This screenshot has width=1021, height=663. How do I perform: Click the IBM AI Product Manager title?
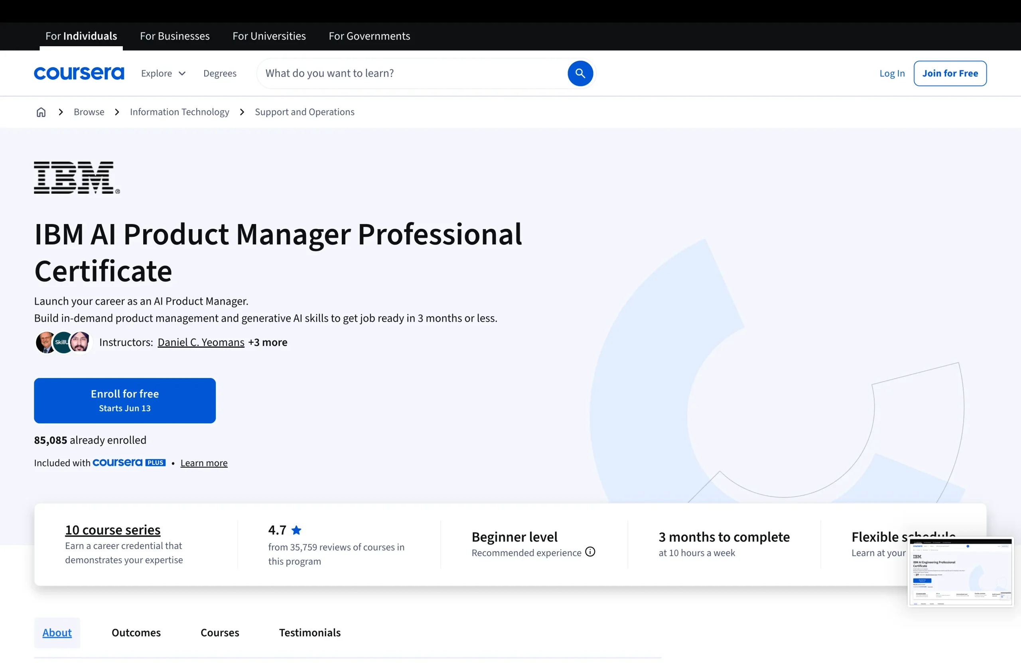pyautogui.click(x=278, y=252)
